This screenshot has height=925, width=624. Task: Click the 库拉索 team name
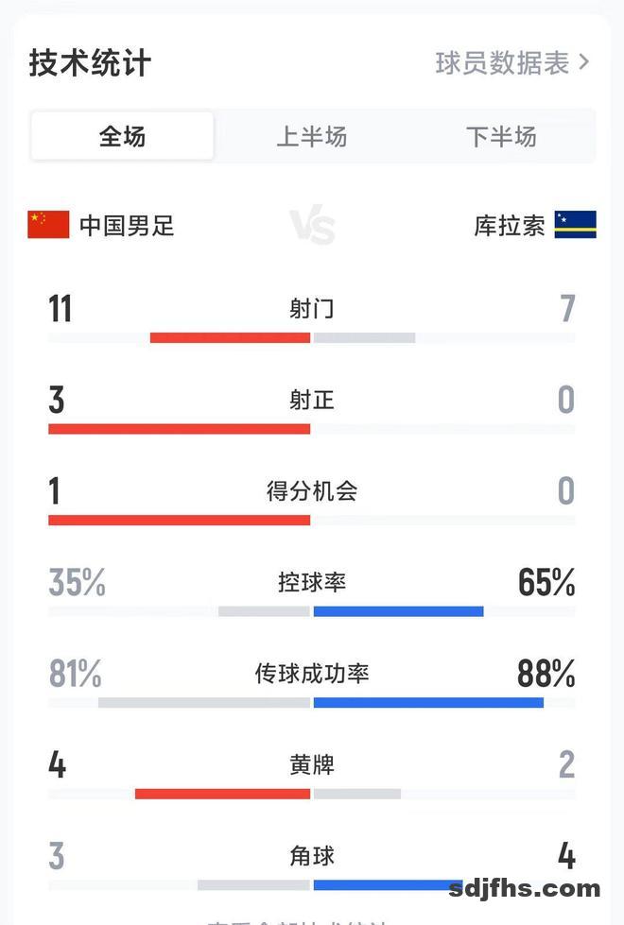pyautogui.click(x=510, y=226)
